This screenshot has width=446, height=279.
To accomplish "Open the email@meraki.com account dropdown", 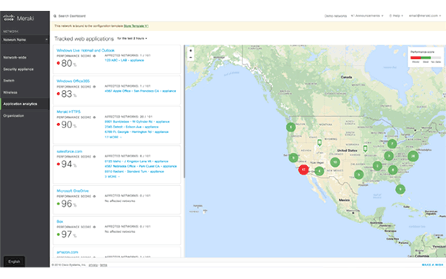I will pyautogui.click(x=425, y=15).
